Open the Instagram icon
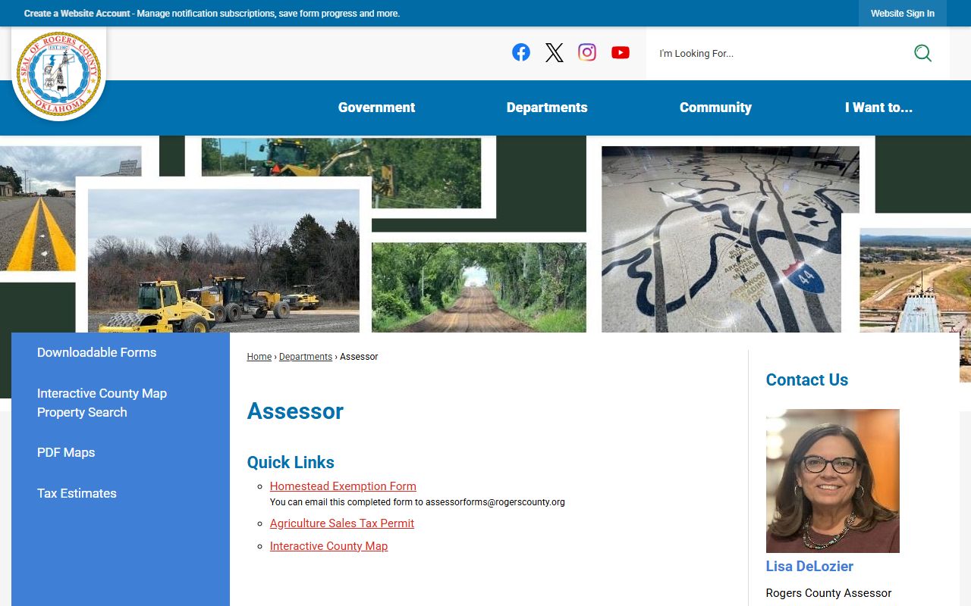This screenshot has height=606, width=971. [587, 52]
